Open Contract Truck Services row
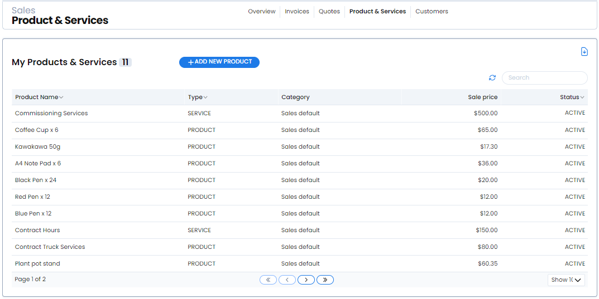Viewport: 599px width, 299px height. [299, 247]
